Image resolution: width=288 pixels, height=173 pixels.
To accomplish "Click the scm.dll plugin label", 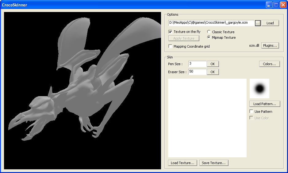I will click(254, 45).
